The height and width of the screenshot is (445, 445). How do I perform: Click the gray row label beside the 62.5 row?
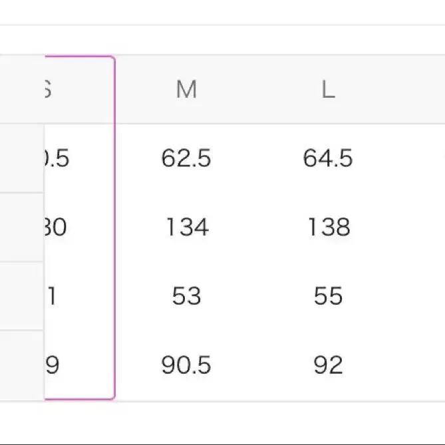[21, 158]
